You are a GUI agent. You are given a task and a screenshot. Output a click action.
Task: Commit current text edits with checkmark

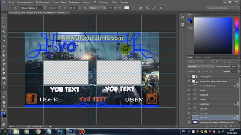tap(154, 8)
